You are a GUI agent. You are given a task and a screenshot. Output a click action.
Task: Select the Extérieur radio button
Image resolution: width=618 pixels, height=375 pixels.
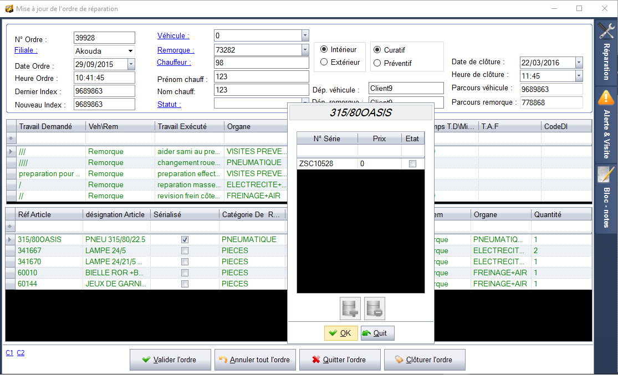324,63
